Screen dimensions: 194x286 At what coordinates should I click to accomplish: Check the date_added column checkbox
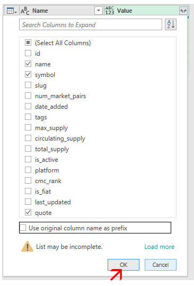[x=28, y=106]
